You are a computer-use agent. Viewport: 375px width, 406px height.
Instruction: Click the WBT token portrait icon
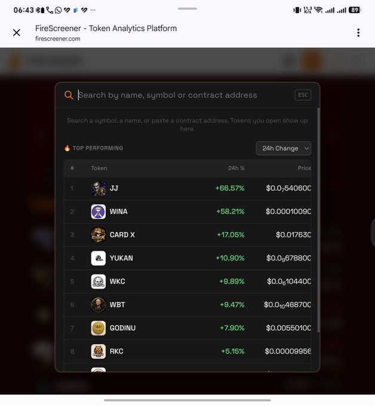(x=98, y=304)
